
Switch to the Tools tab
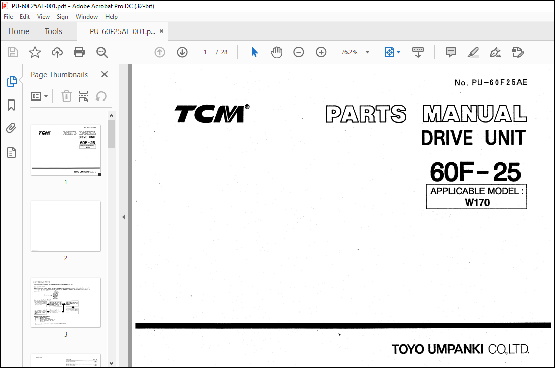coord(53,31)
